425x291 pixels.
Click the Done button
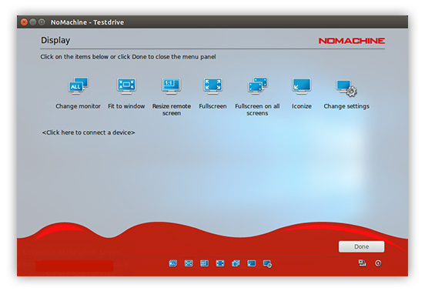pos(361,246)
